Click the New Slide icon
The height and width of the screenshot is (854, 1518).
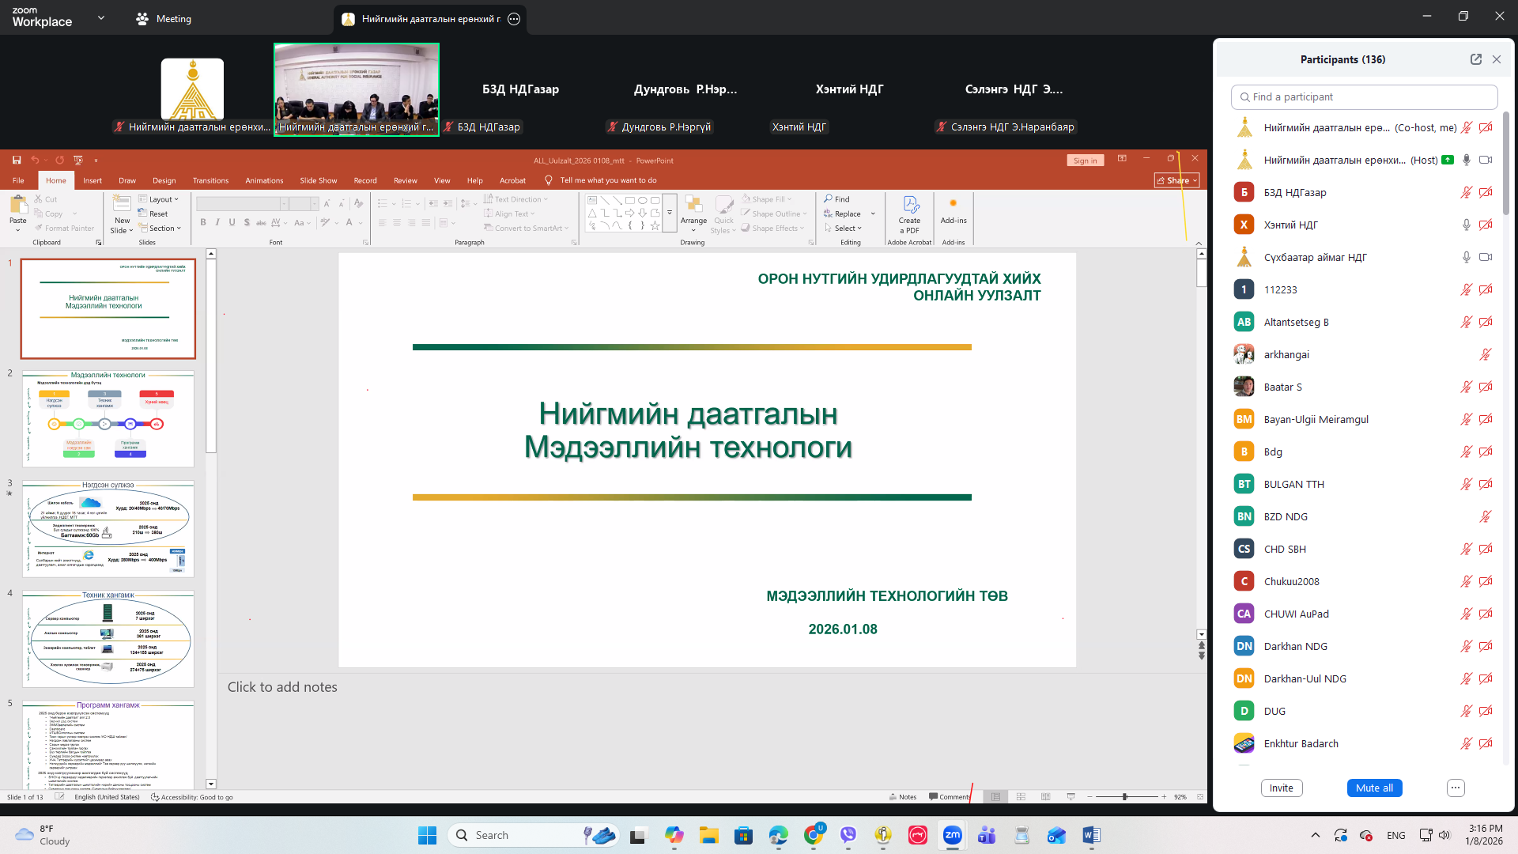point(121,204)
